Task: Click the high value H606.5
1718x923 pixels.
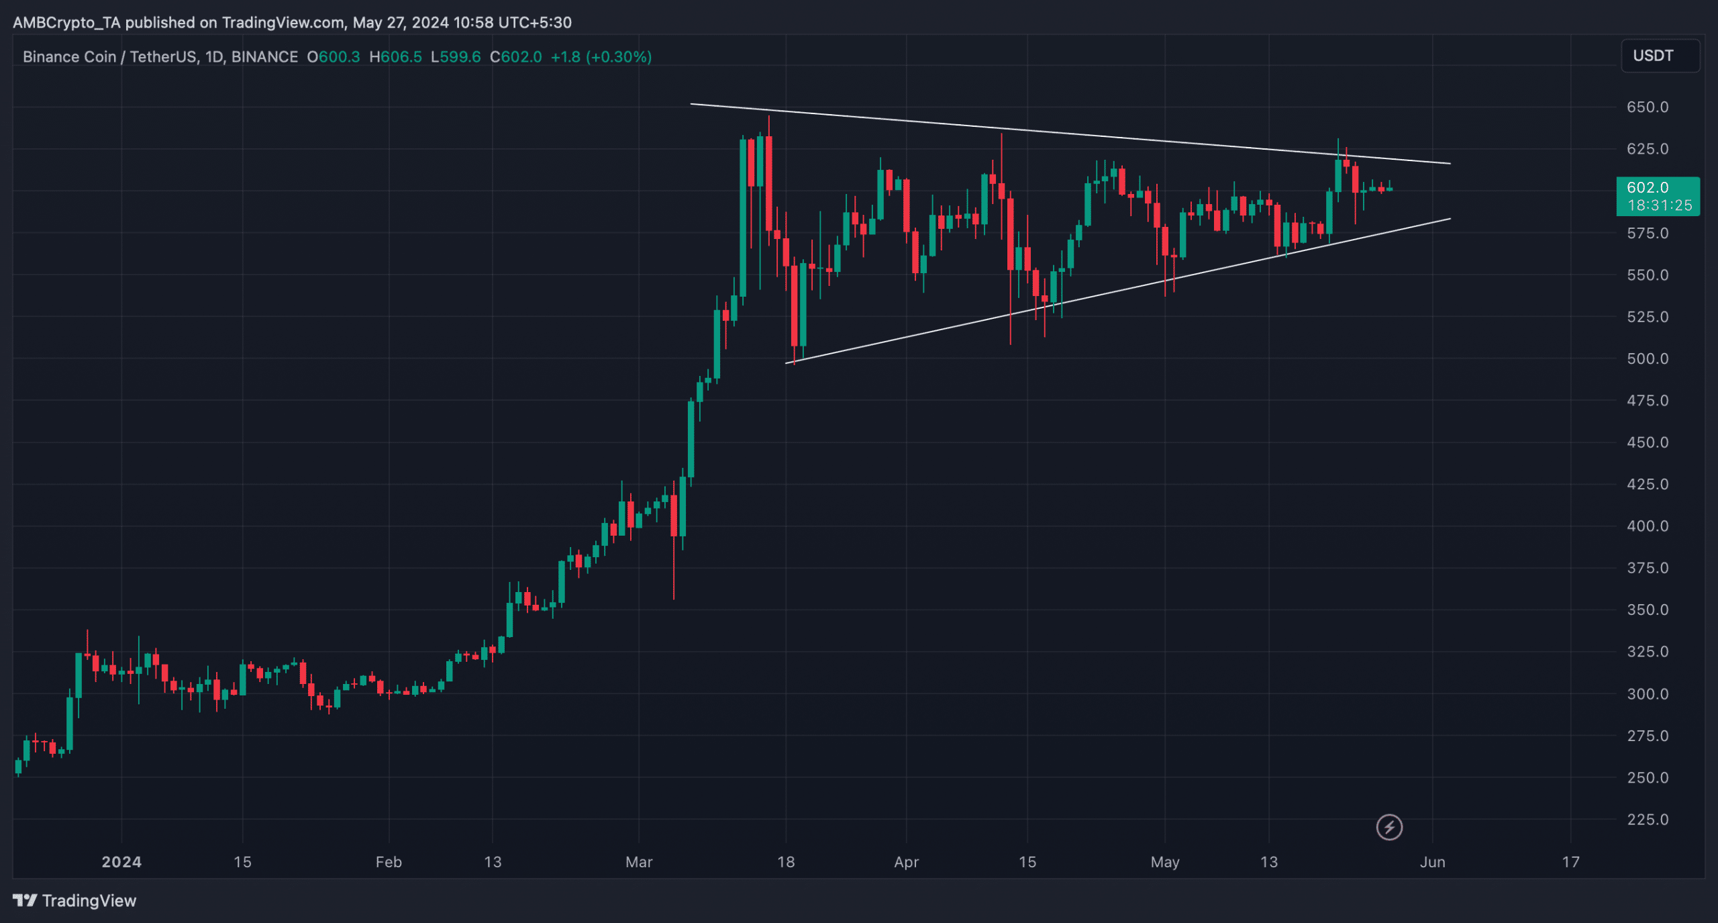Action: click(x=395, y=57)
